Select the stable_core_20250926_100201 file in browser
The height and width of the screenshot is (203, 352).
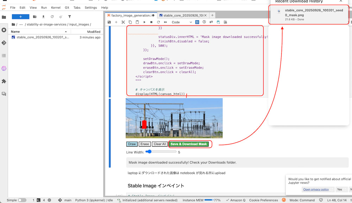56,37
